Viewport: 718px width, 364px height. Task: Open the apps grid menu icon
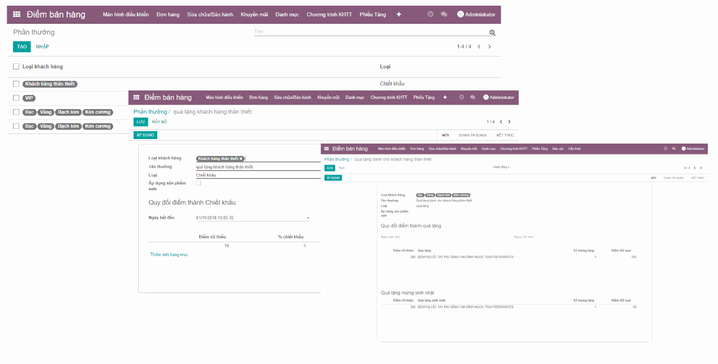pyautogui.click(x=16, y=14)
